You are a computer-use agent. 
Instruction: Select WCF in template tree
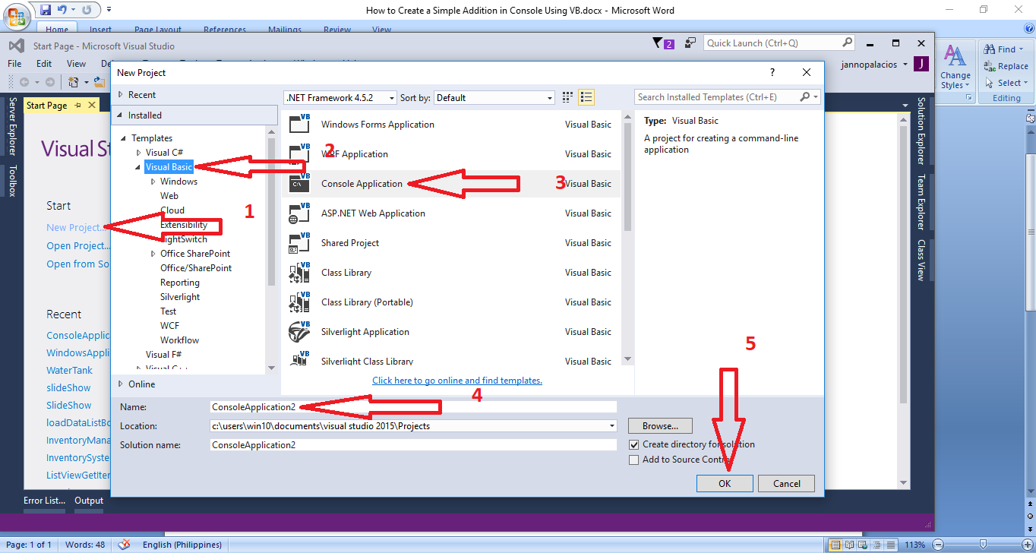(169, 326)
